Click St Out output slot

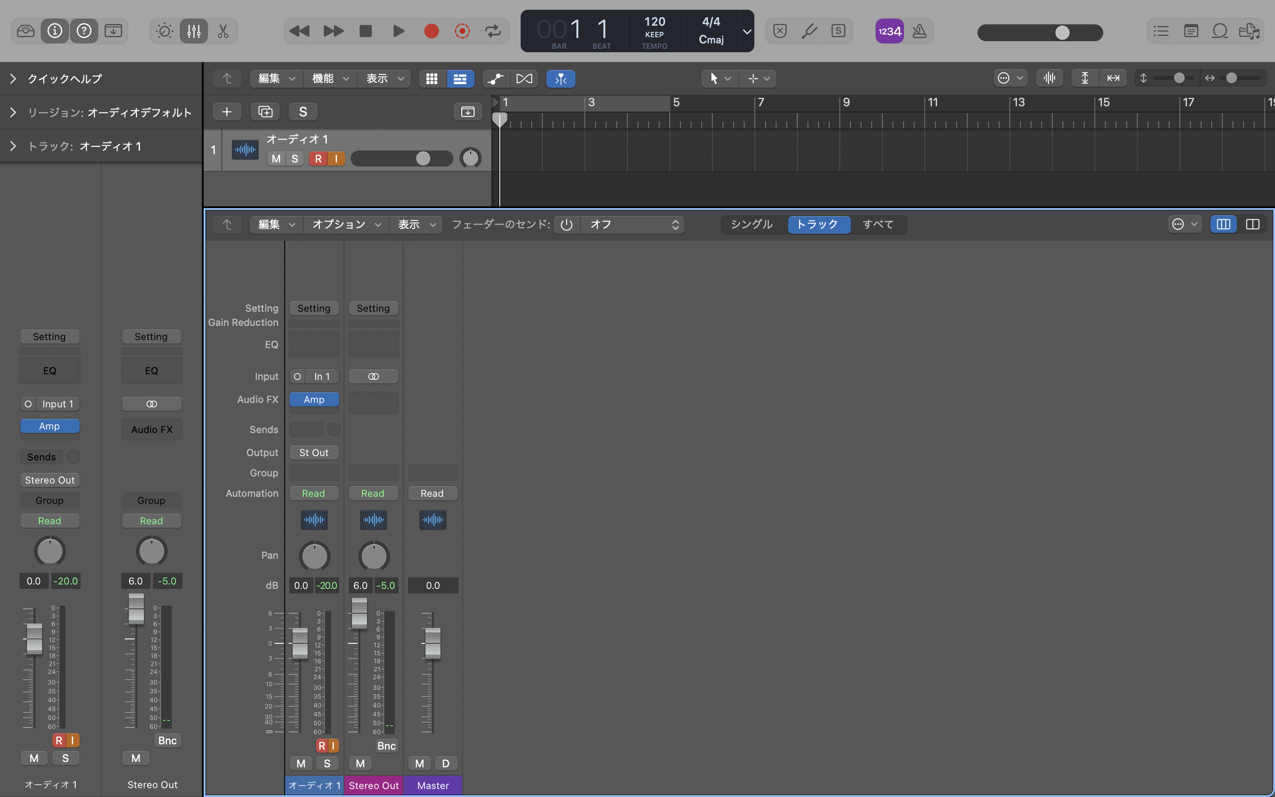314,453
